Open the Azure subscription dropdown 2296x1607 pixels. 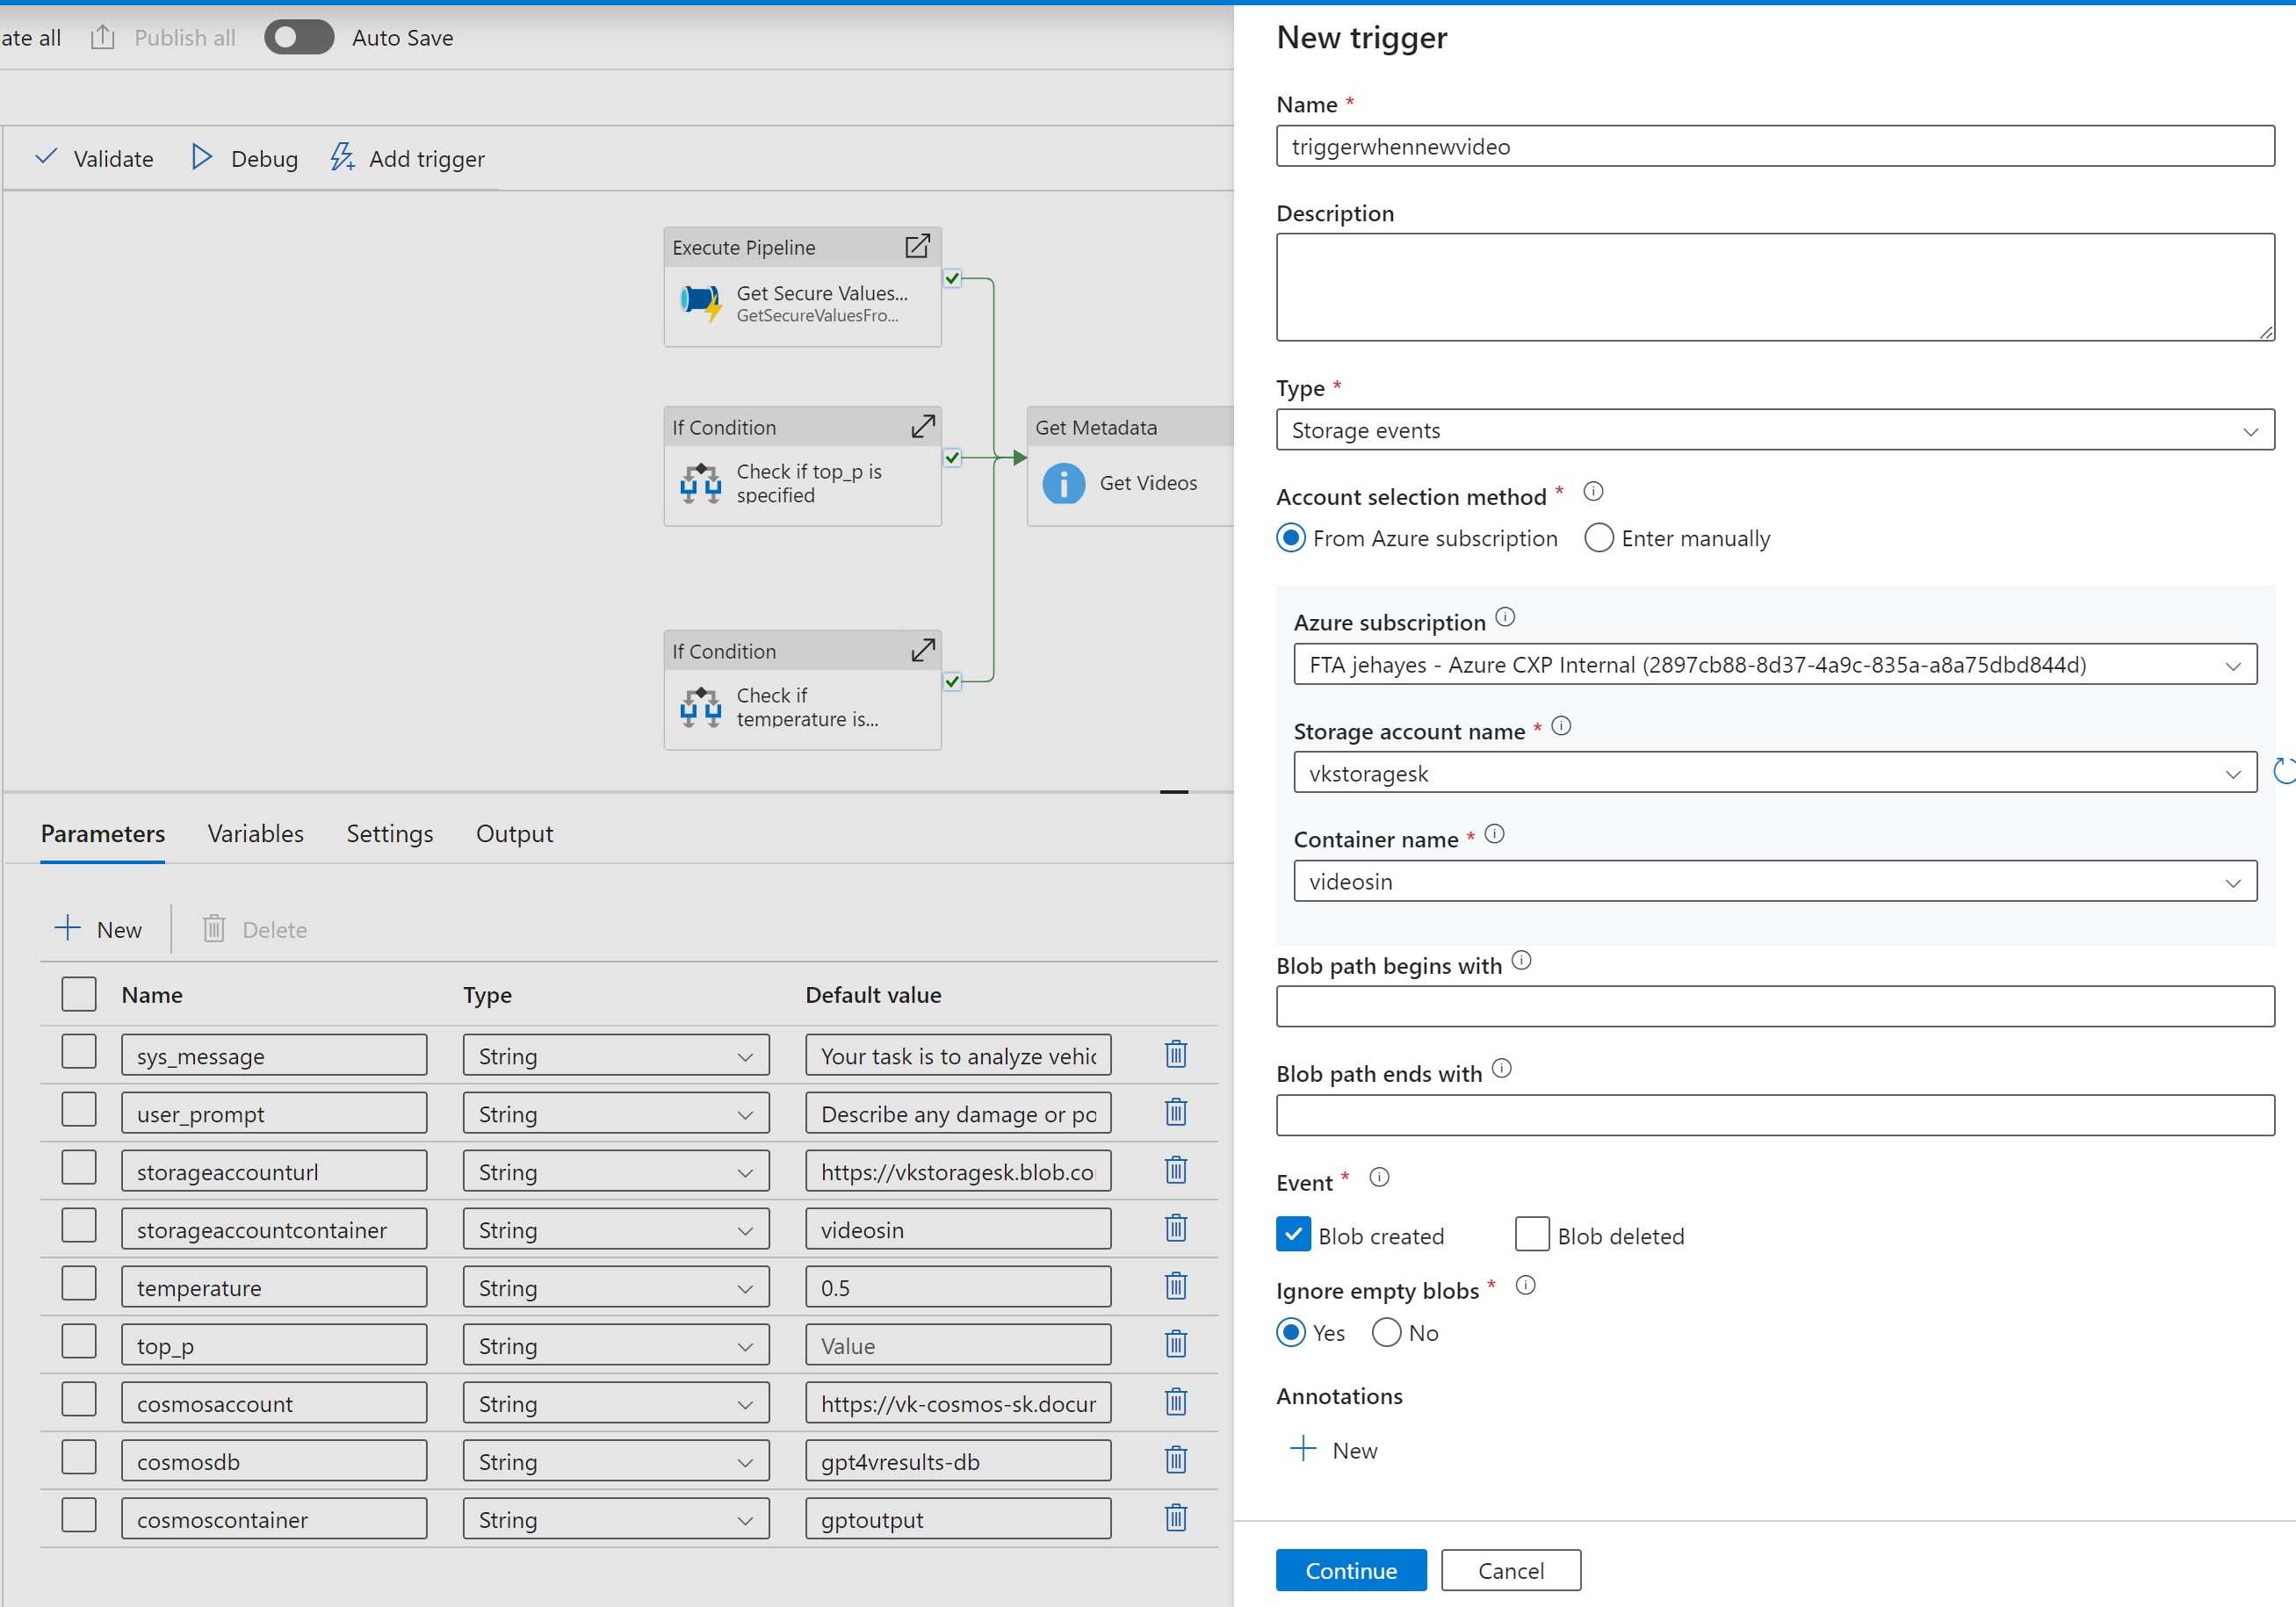pyautogui.click(x=1775, y=664)
